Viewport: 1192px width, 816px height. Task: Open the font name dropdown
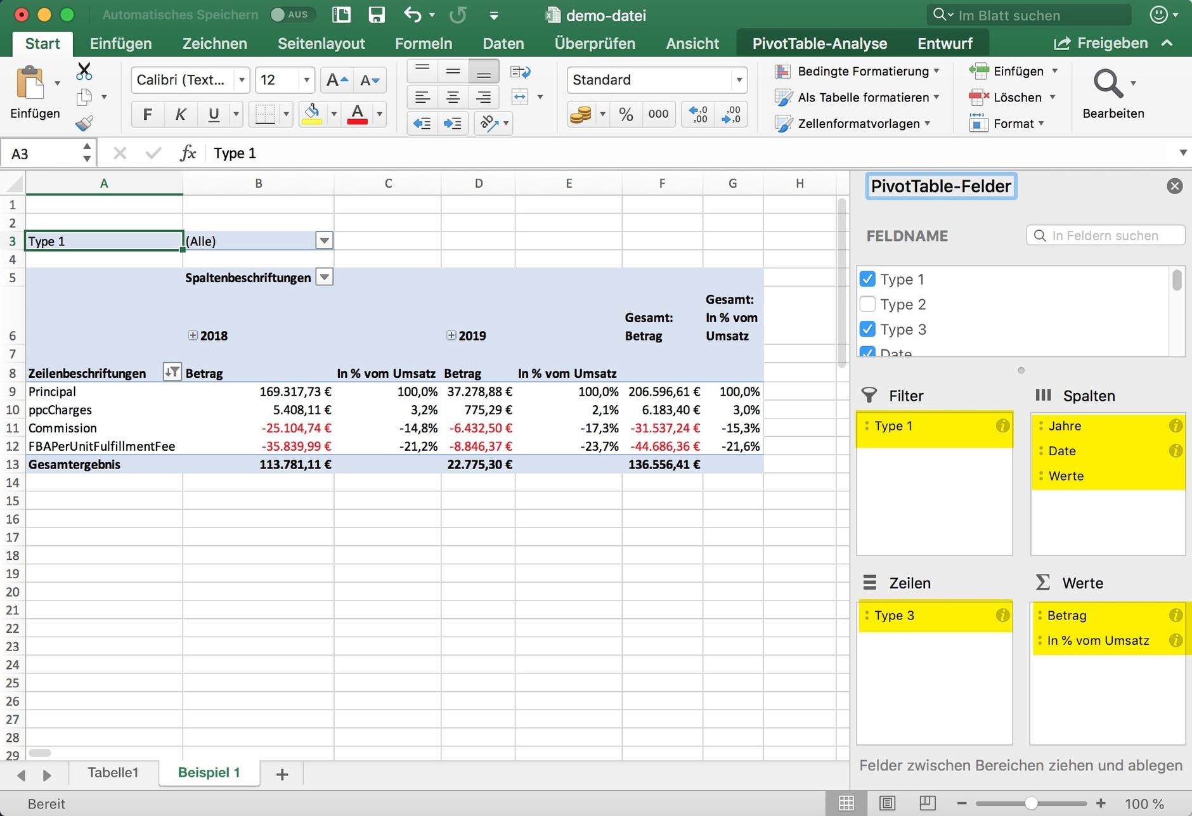pyautogui.click(x=242, y=80)
